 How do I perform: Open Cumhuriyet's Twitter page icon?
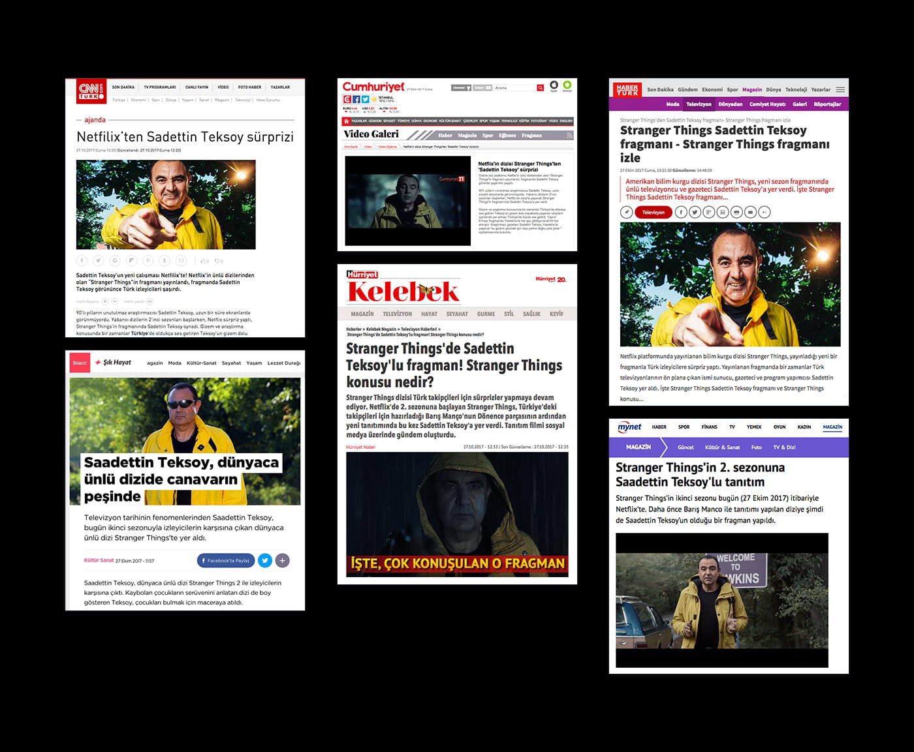click(365, 99)
